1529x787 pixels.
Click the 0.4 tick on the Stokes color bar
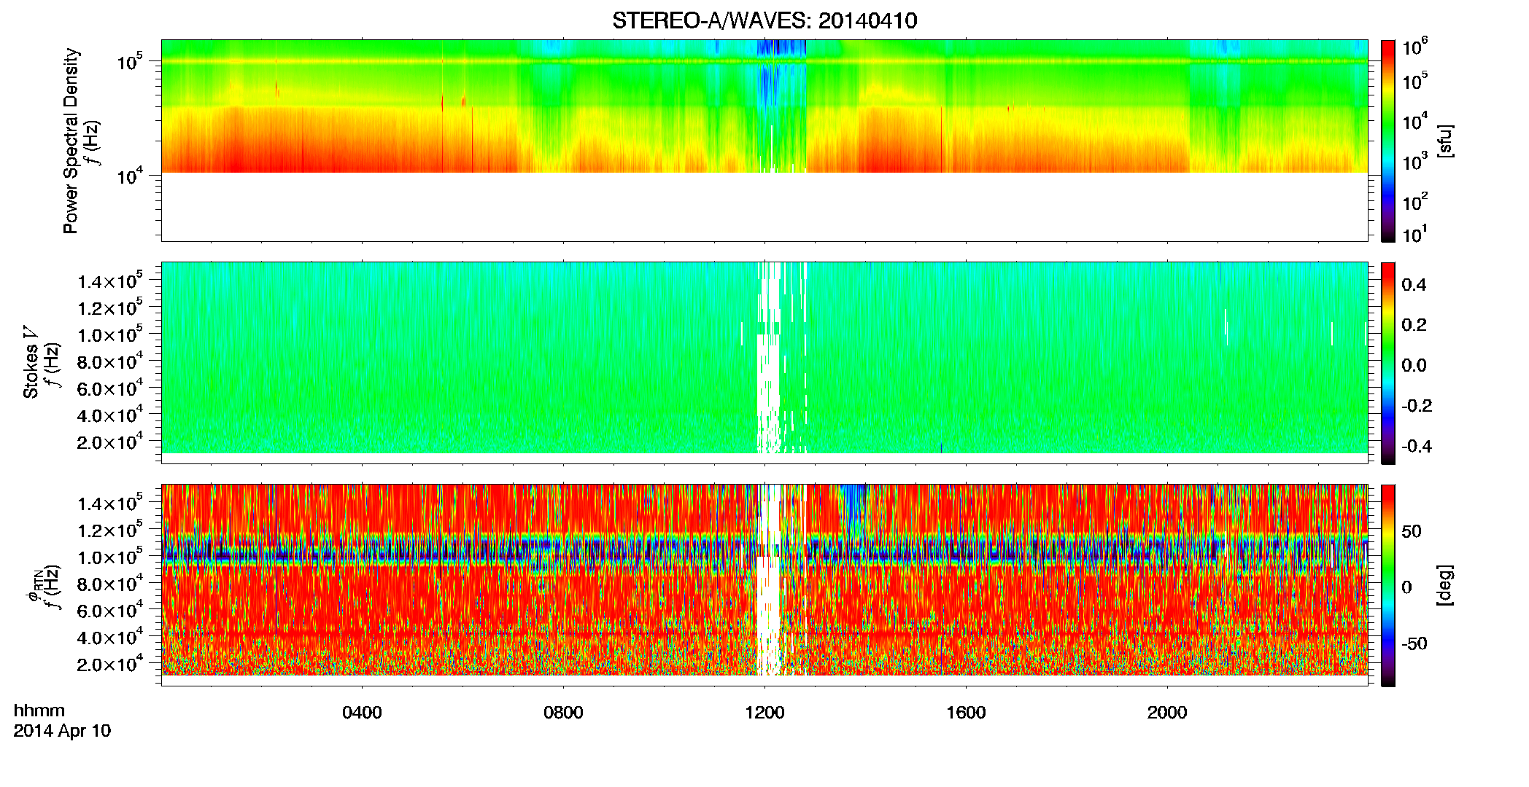[x=1414, y=285]
